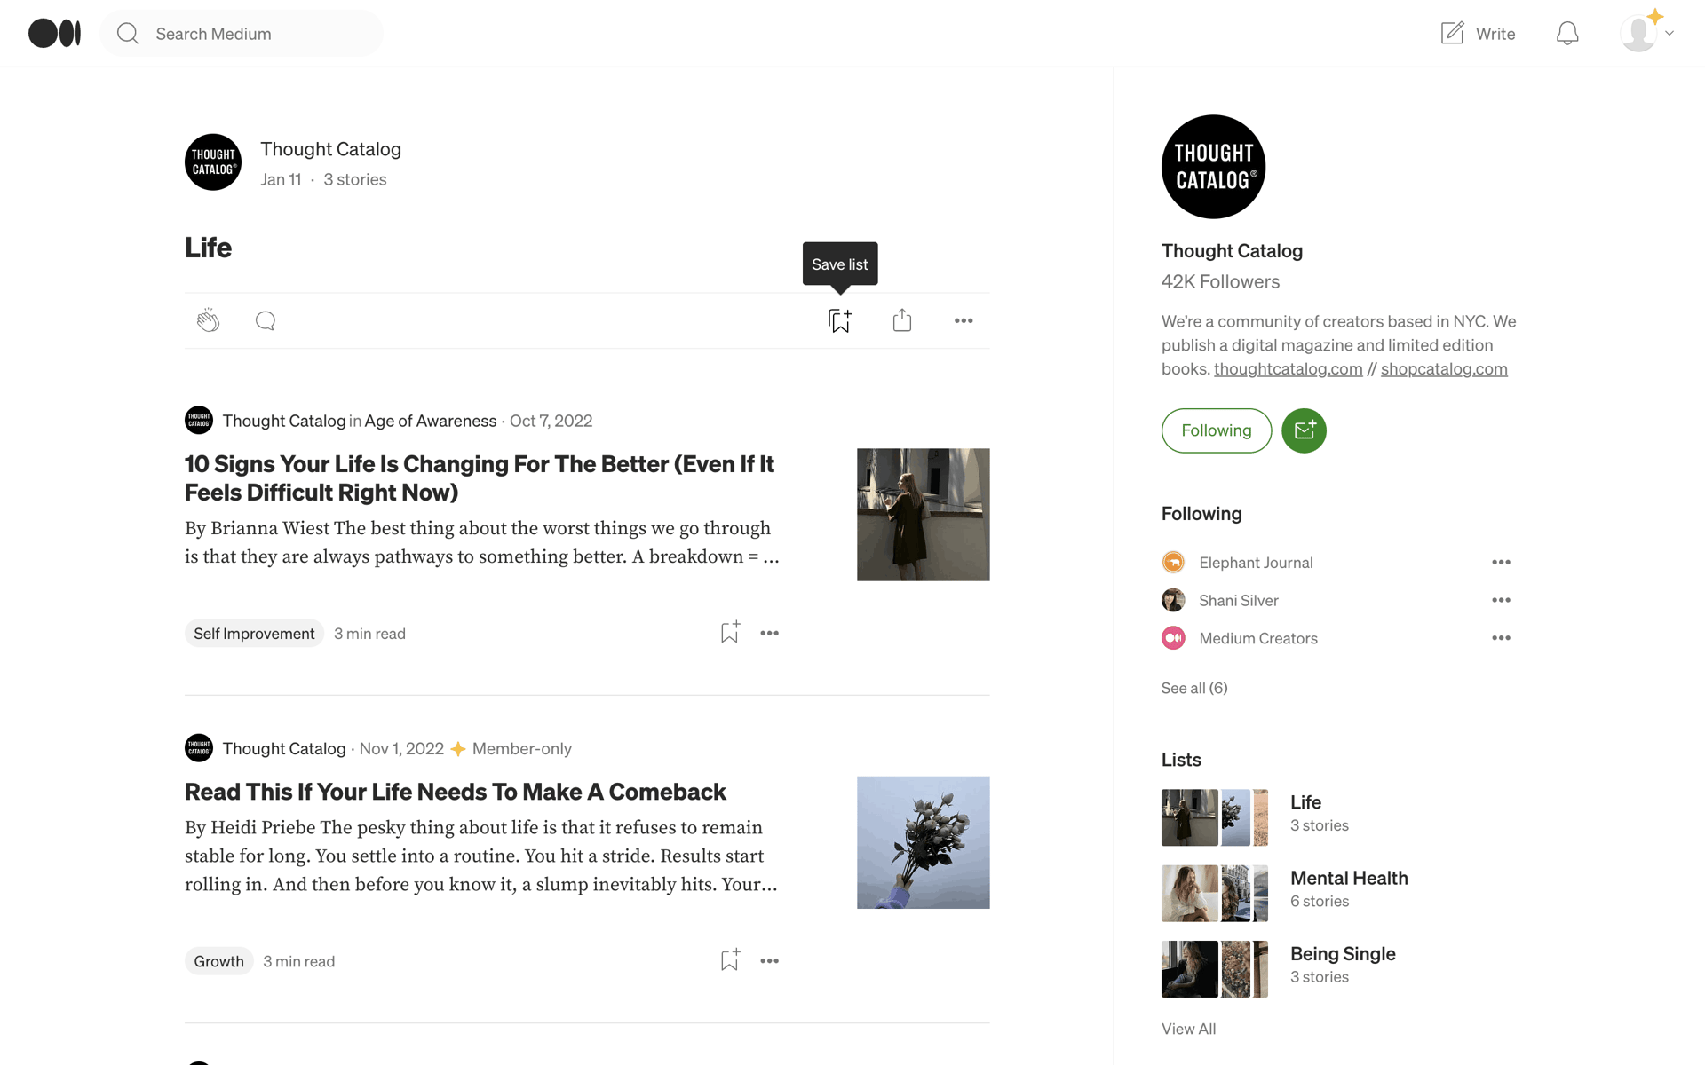The image size is (1705, 1065).
Task: Bookmark the 10 Signs story
Action: click(730, 632)
